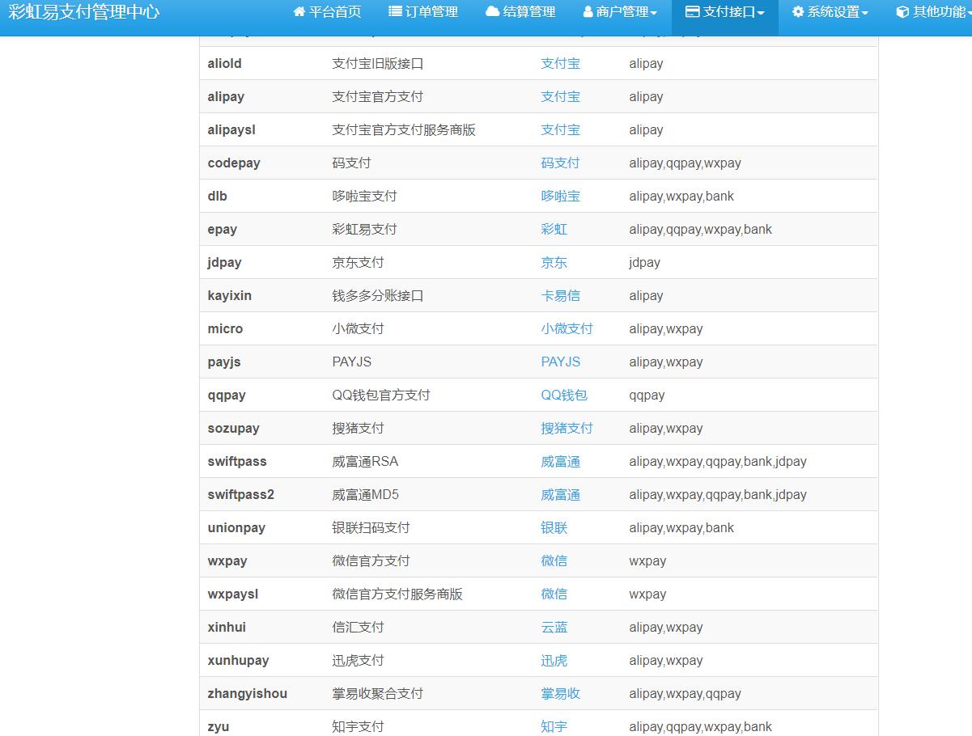Open the 支付接口 dropdown caret

click(x=761, y=13)
